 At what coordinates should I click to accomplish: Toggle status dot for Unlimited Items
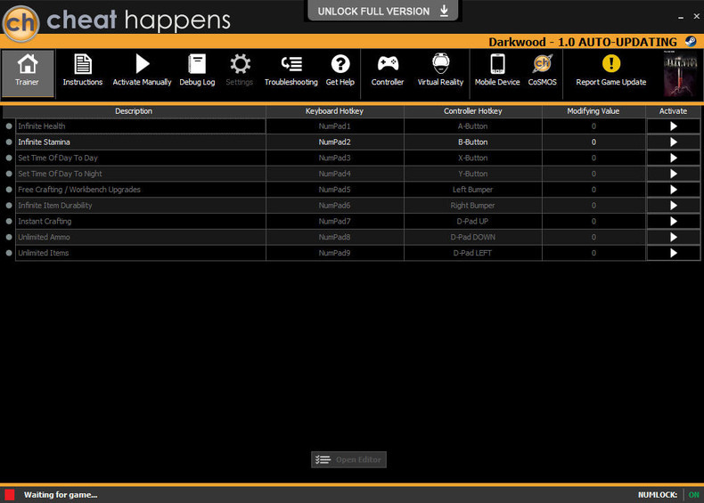9,253
